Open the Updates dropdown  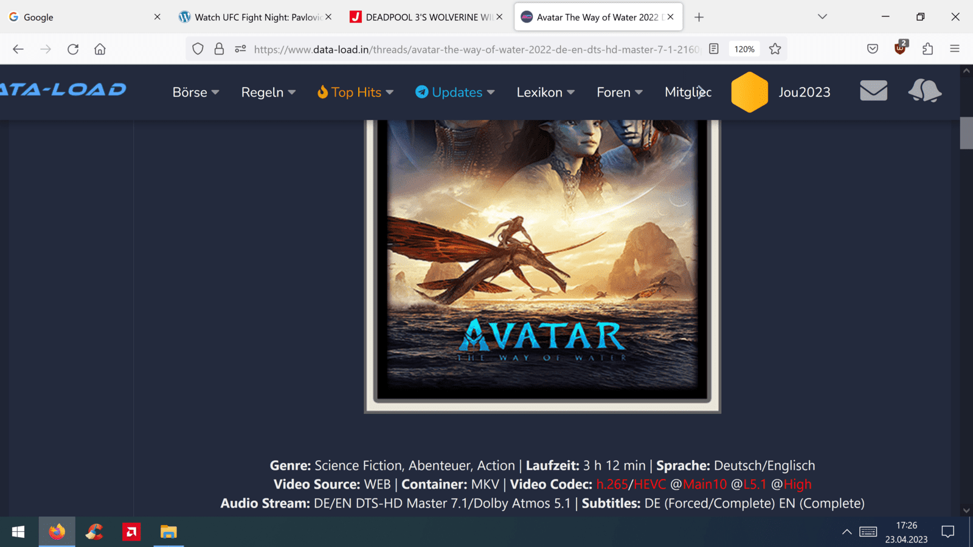click(455, 92)
